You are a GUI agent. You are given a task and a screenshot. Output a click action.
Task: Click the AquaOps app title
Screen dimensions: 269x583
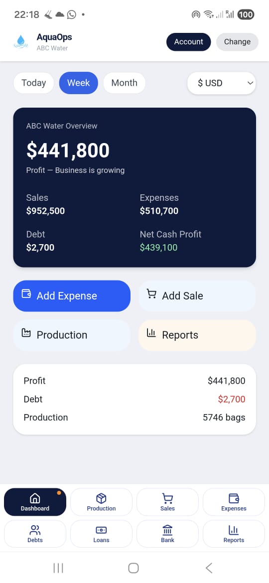[x=54, y=37]
